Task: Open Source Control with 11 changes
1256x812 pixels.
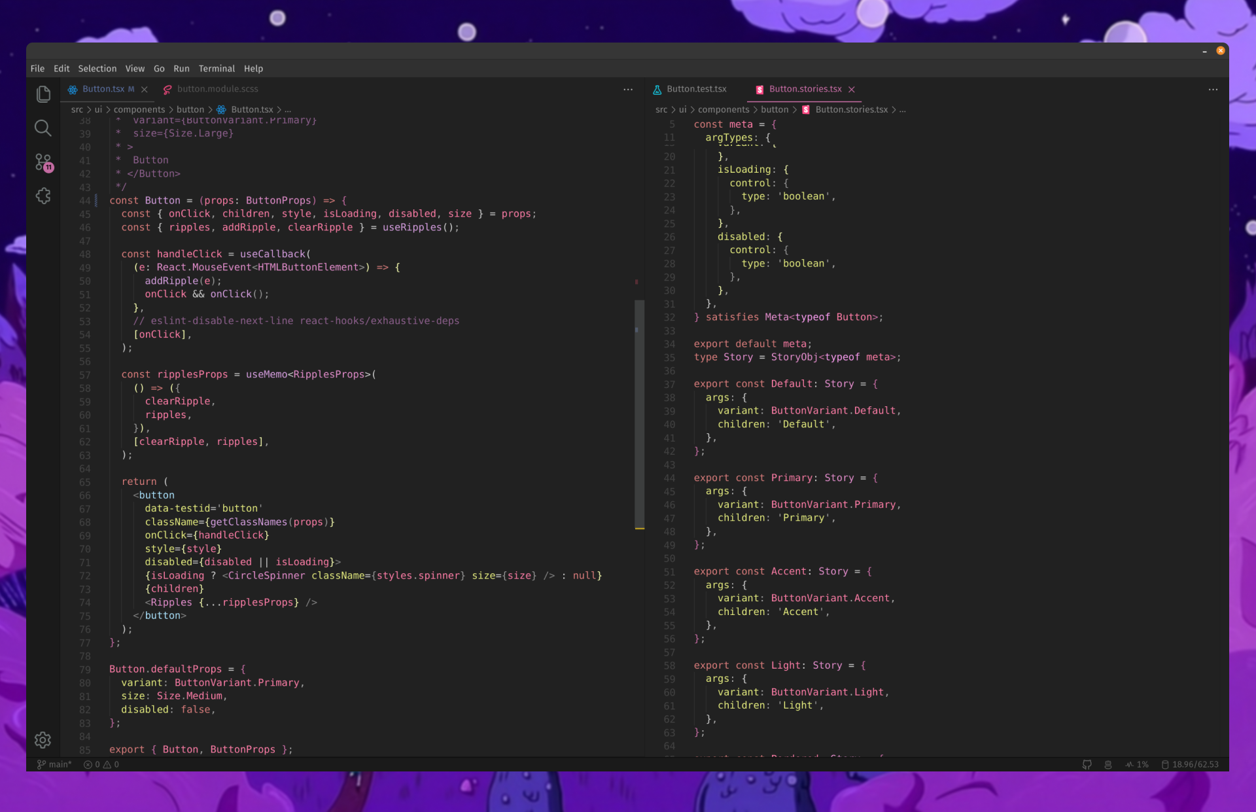Action: coord(43,162)
